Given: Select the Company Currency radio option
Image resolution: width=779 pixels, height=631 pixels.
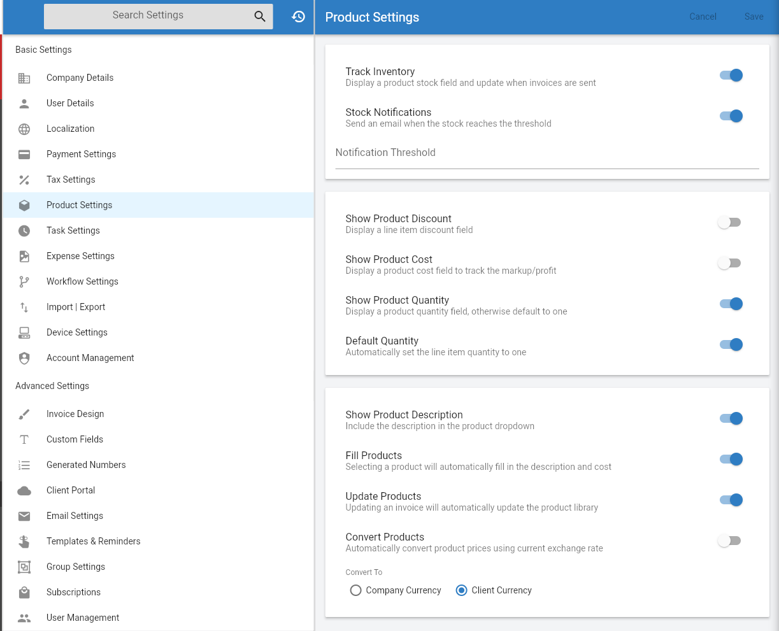Looking at the screenshot, I should (396, 590).
